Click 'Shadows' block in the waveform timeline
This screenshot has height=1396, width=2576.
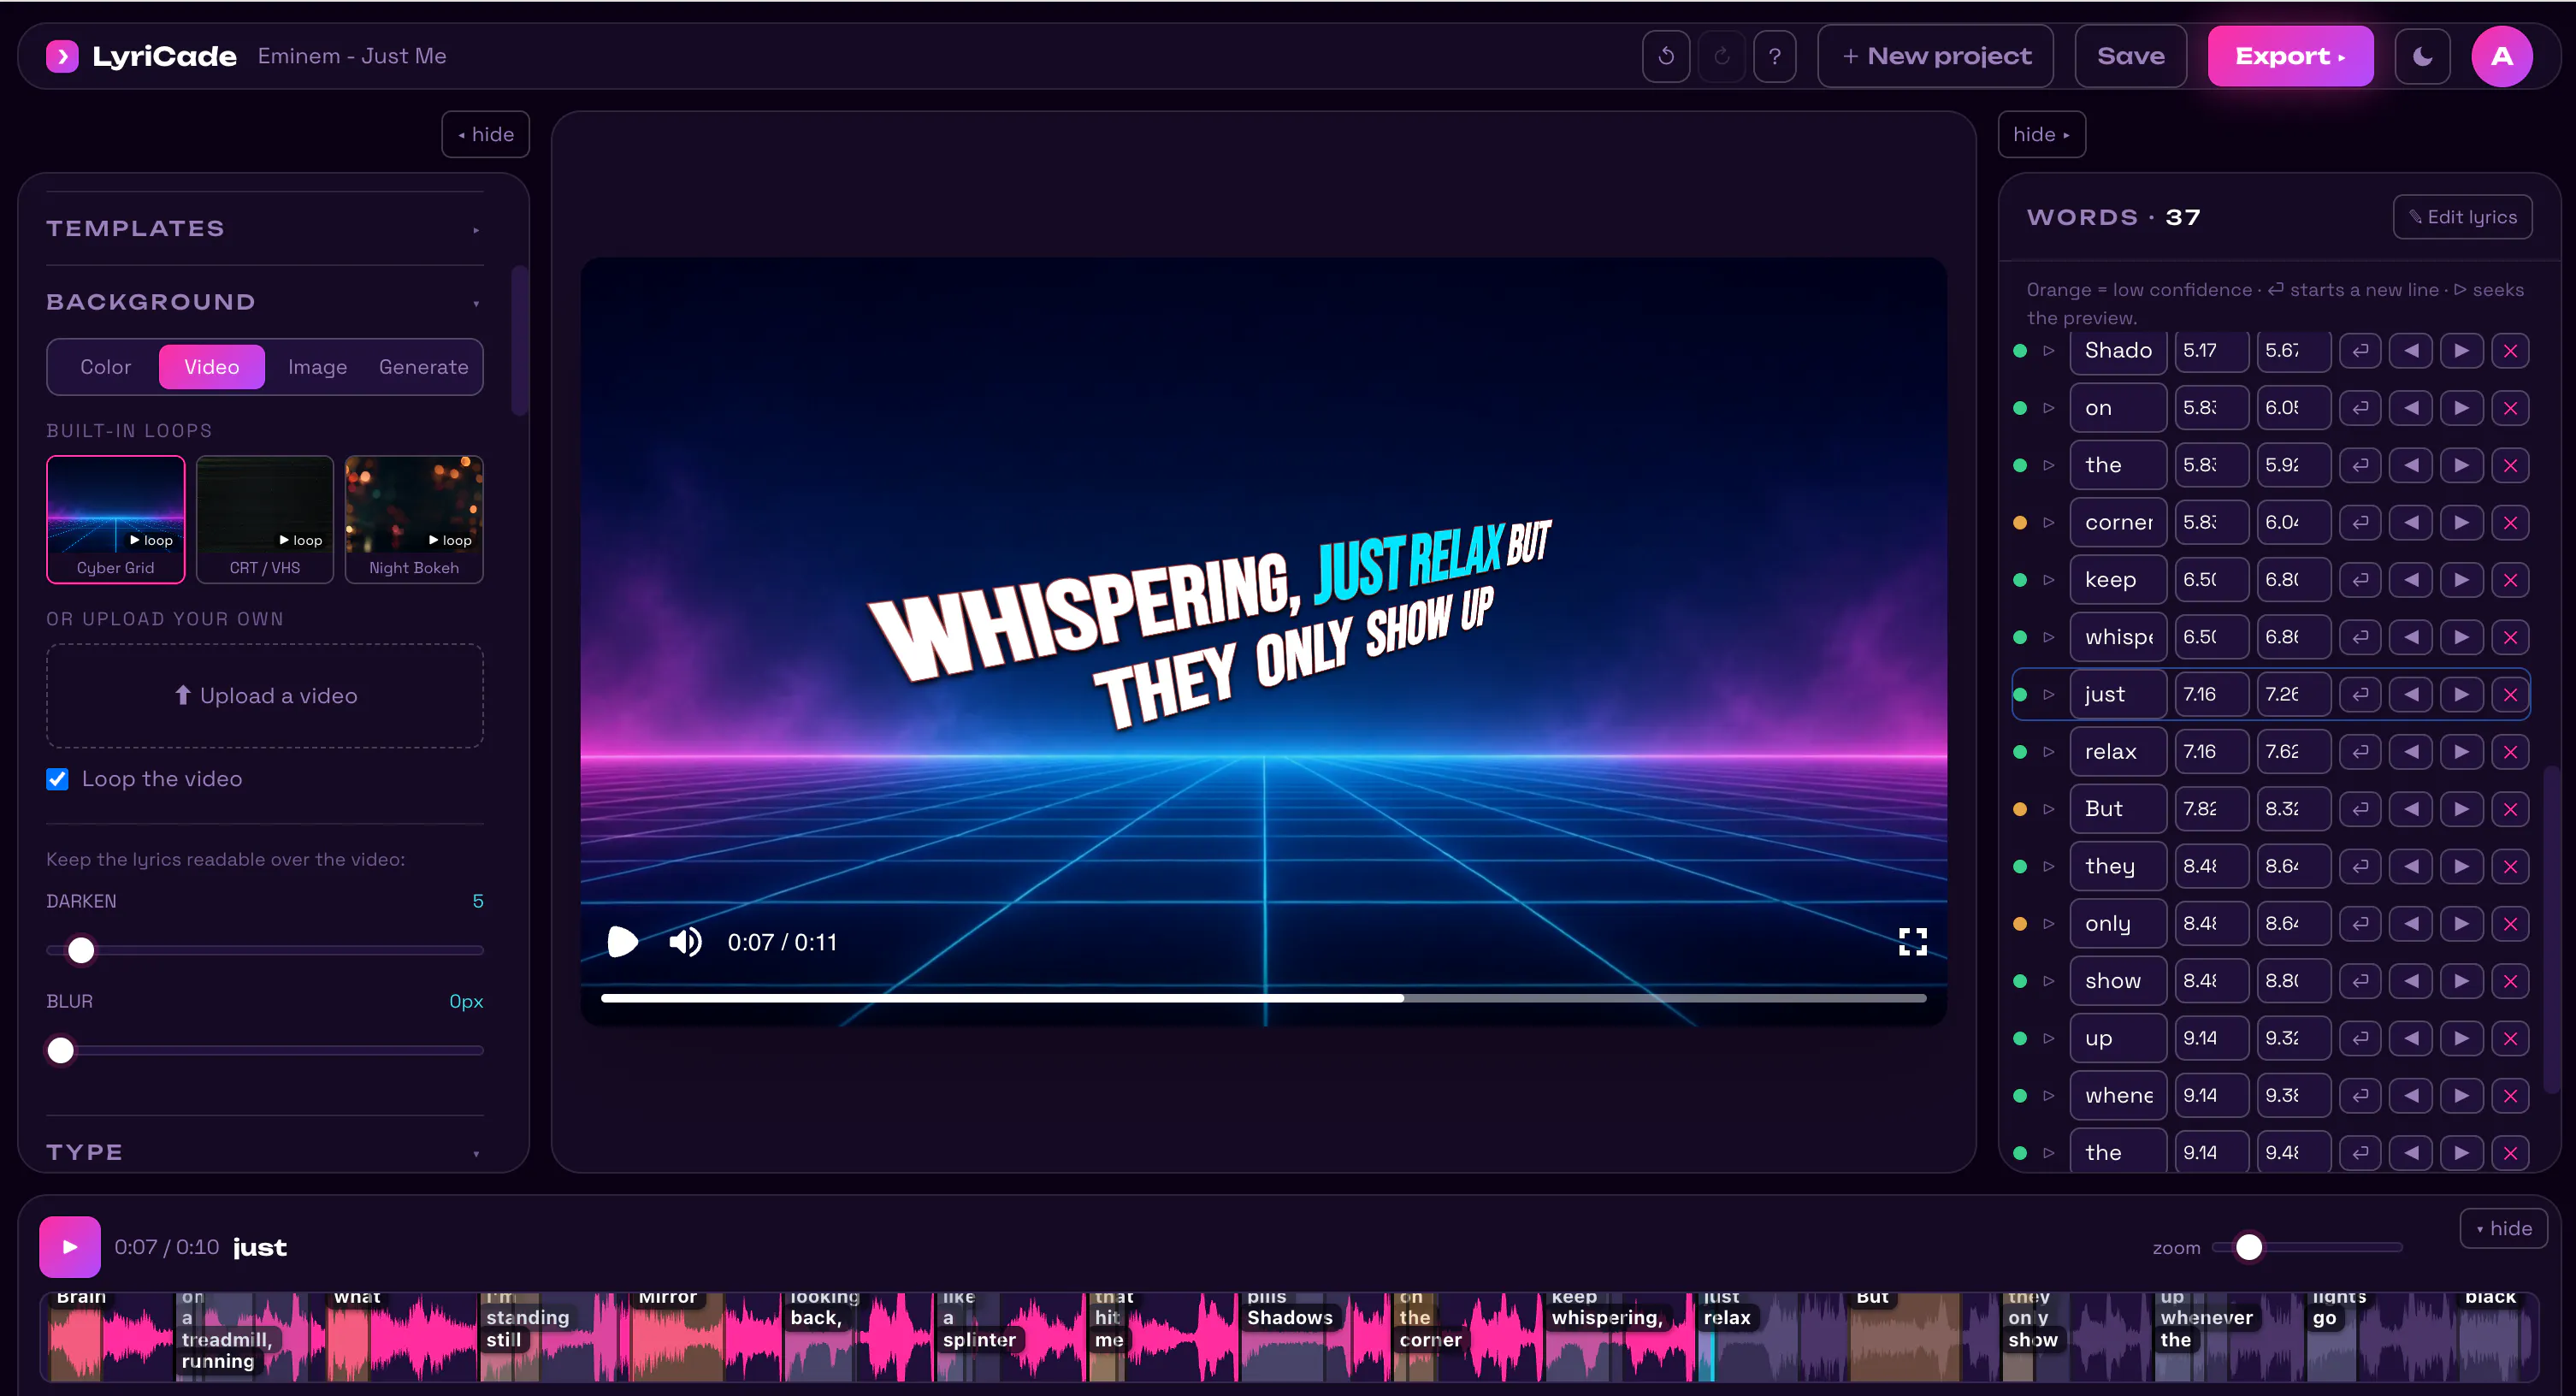[1289, 1318]
